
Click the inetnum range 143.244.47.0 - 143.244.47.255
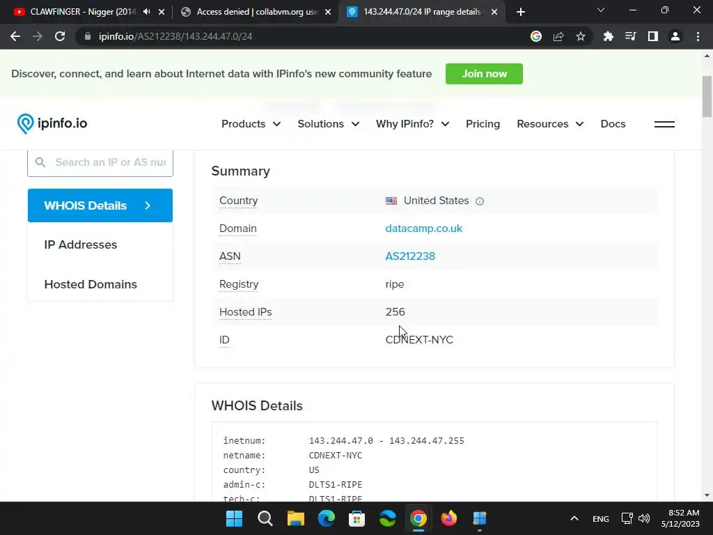pos(386,441)
